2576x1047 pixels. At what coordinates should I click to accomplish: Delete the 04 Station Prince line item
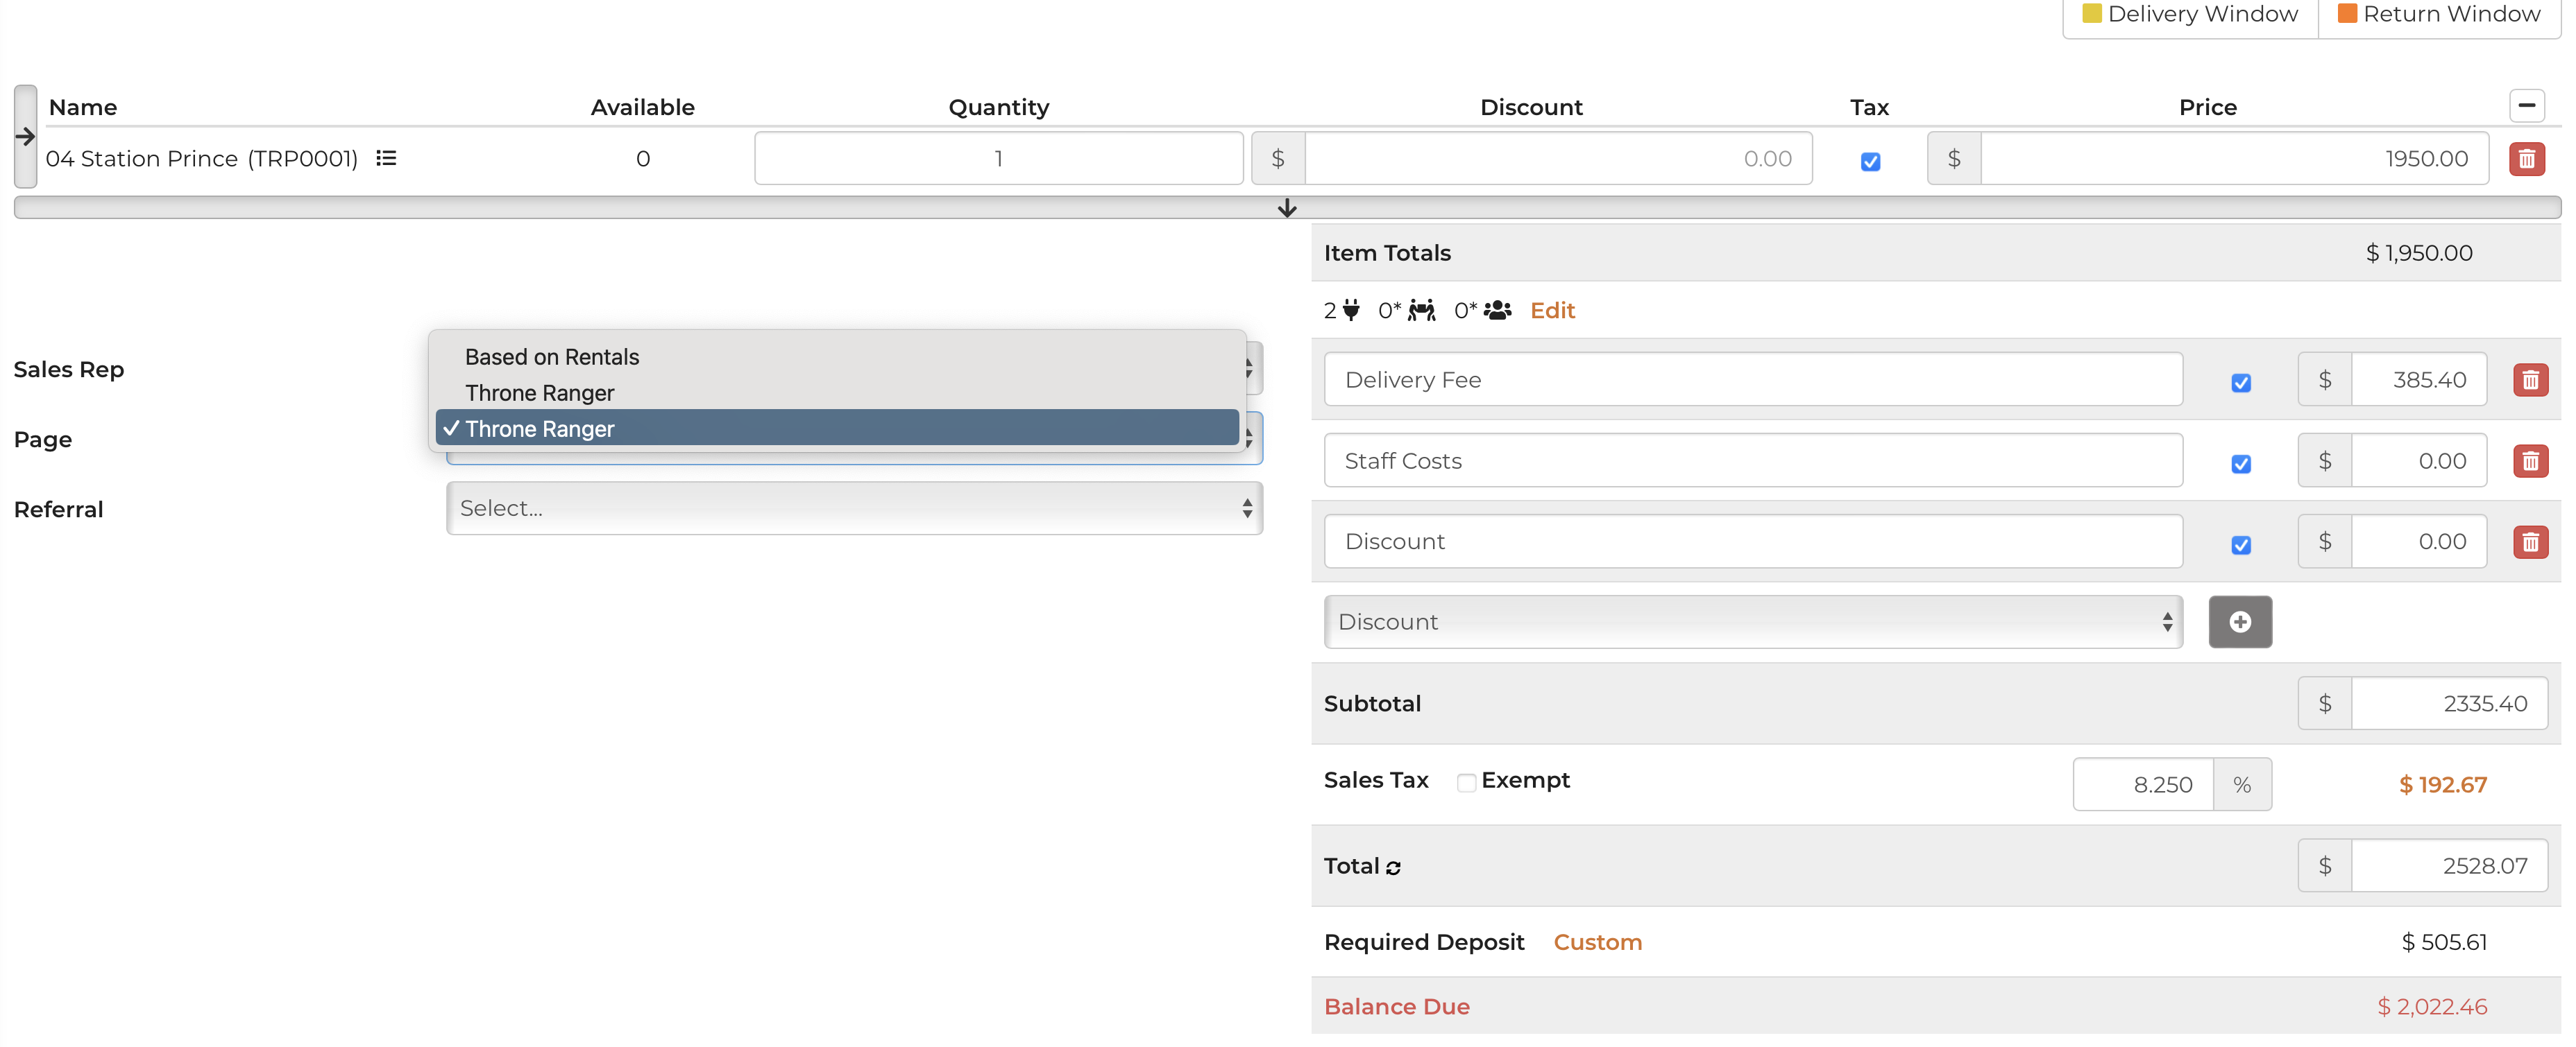[2526, 158]
